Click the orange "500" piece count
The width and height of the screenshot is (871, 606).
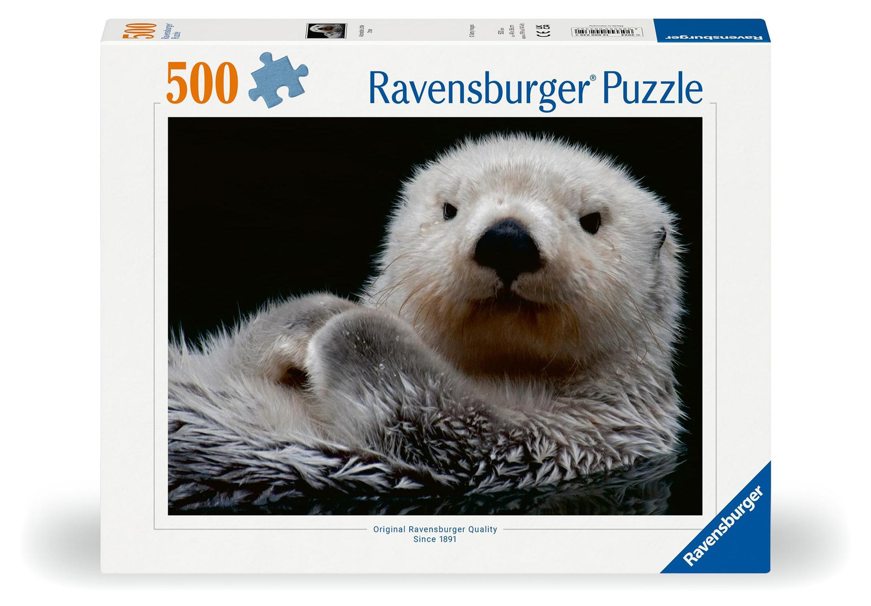click(x=203, y=83)
